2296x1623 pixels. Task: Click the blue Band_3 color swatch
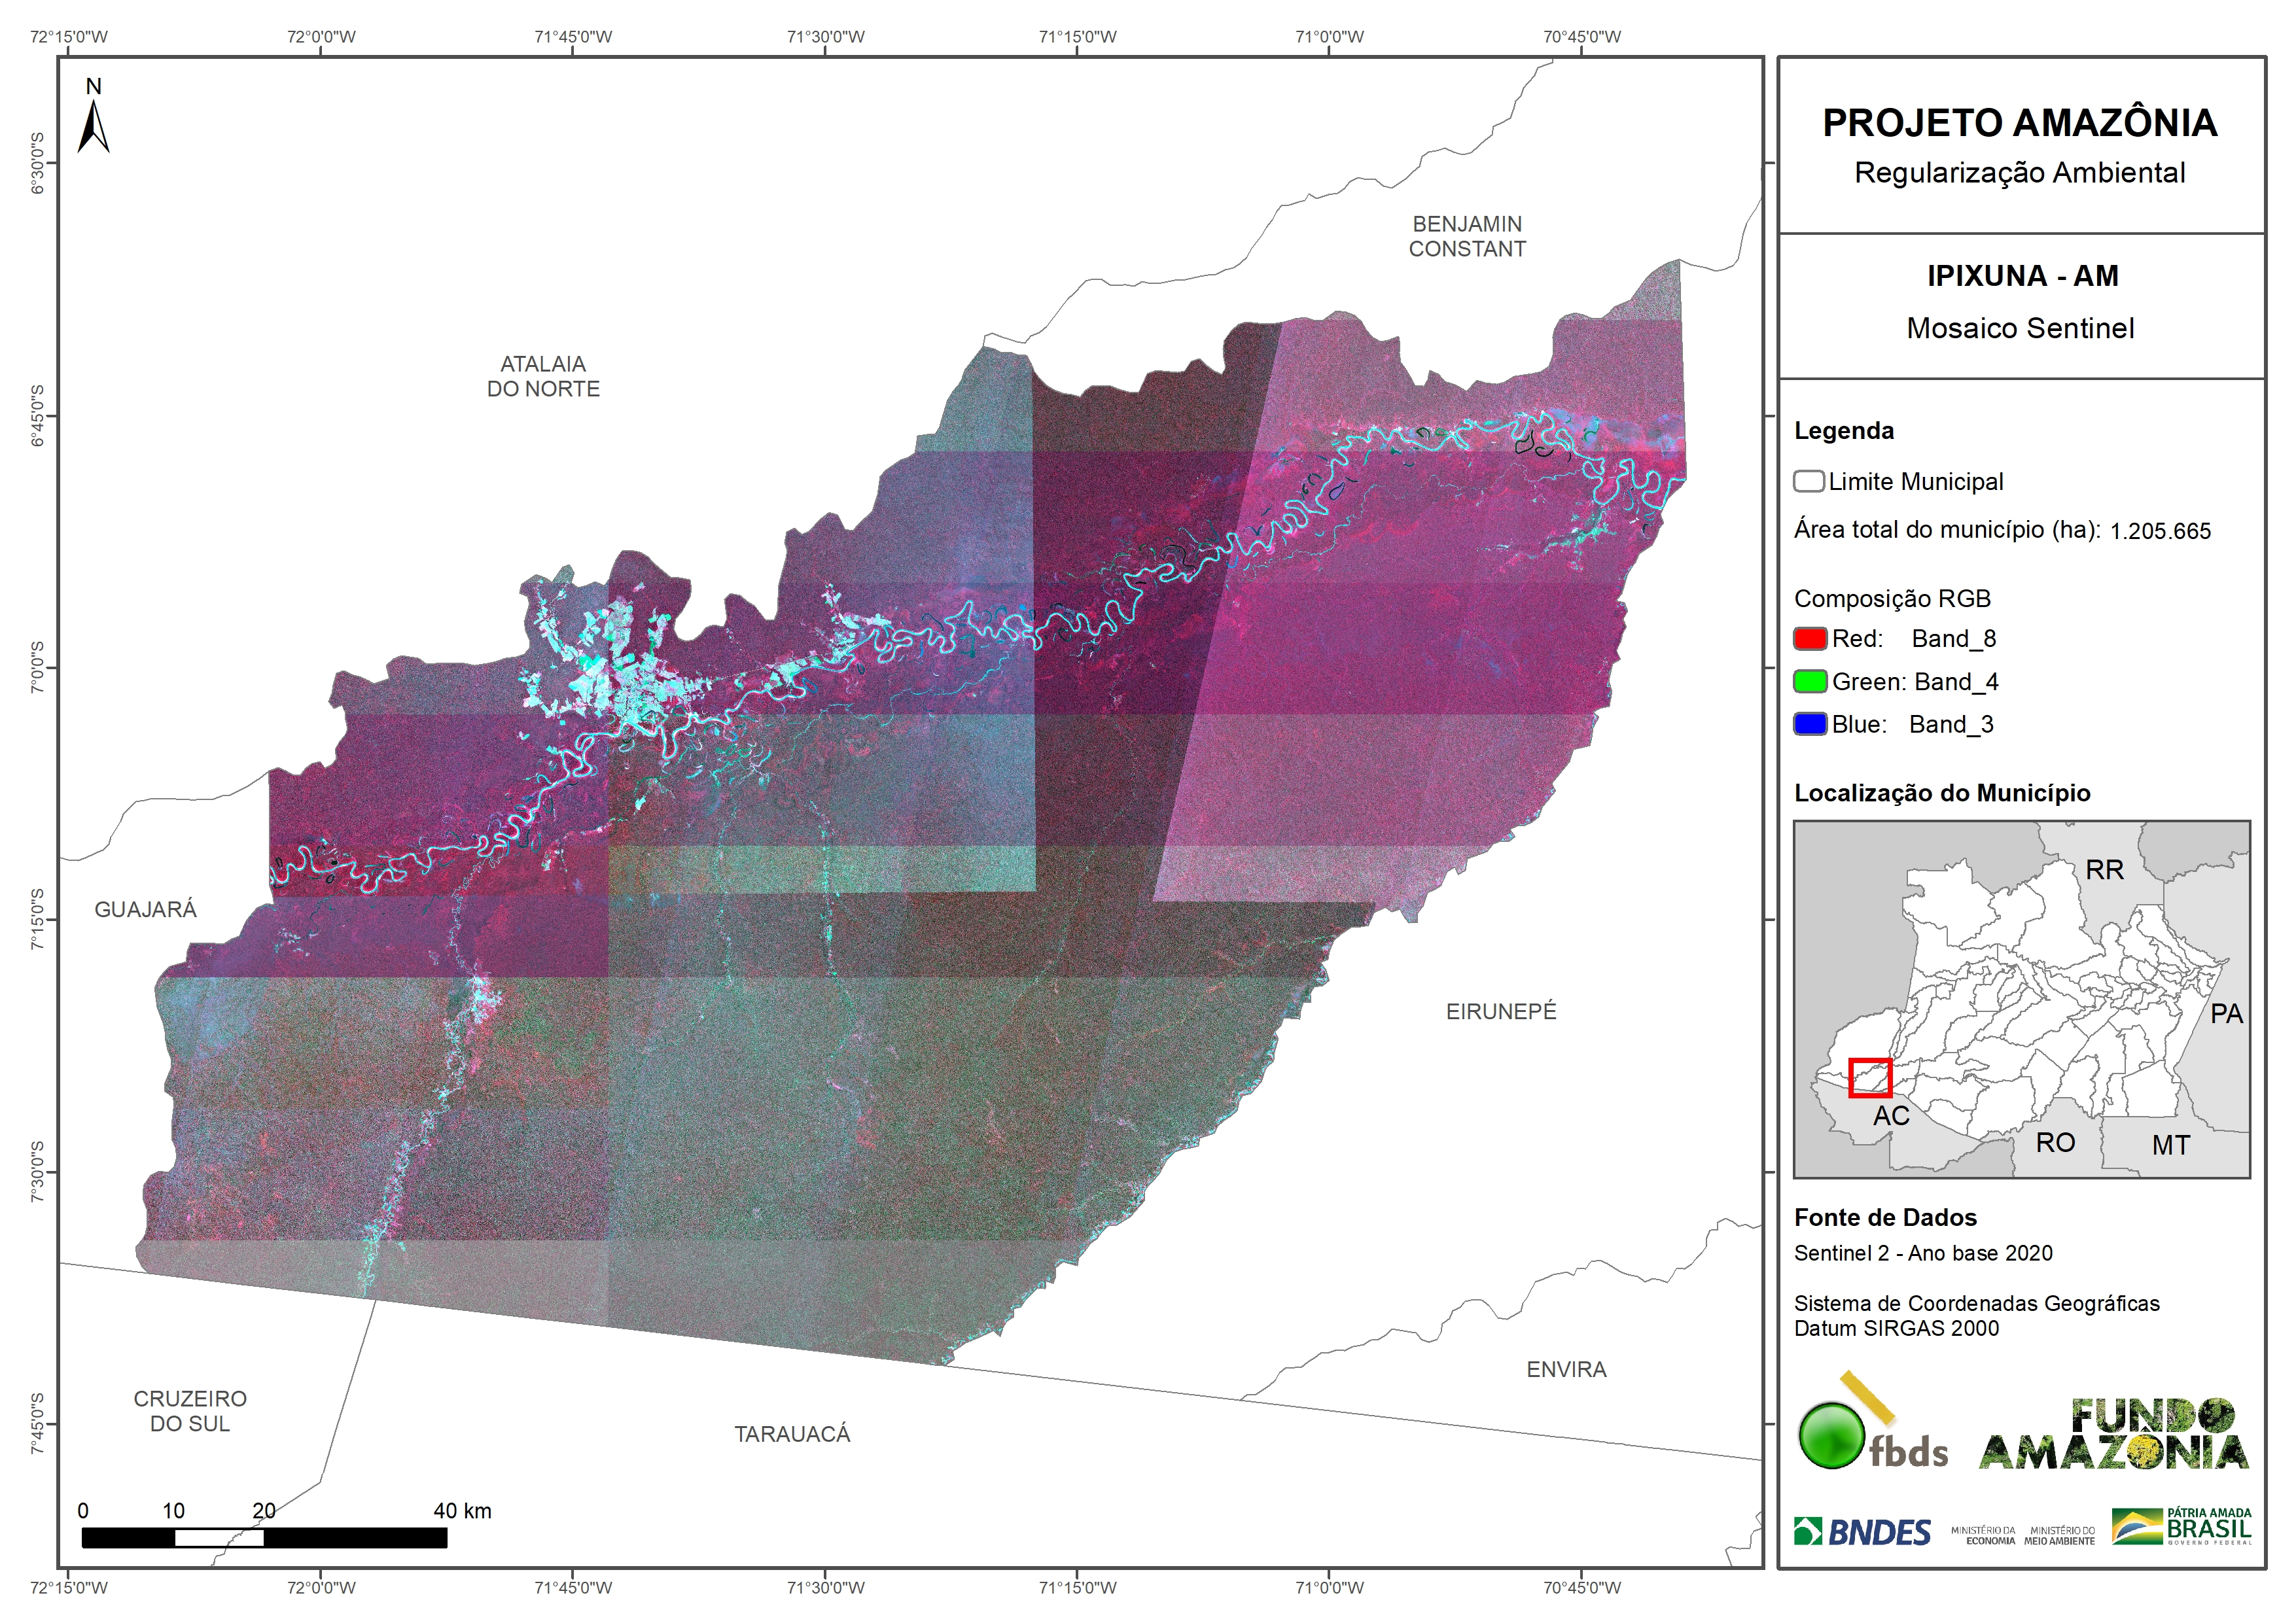coord(1810,724)
